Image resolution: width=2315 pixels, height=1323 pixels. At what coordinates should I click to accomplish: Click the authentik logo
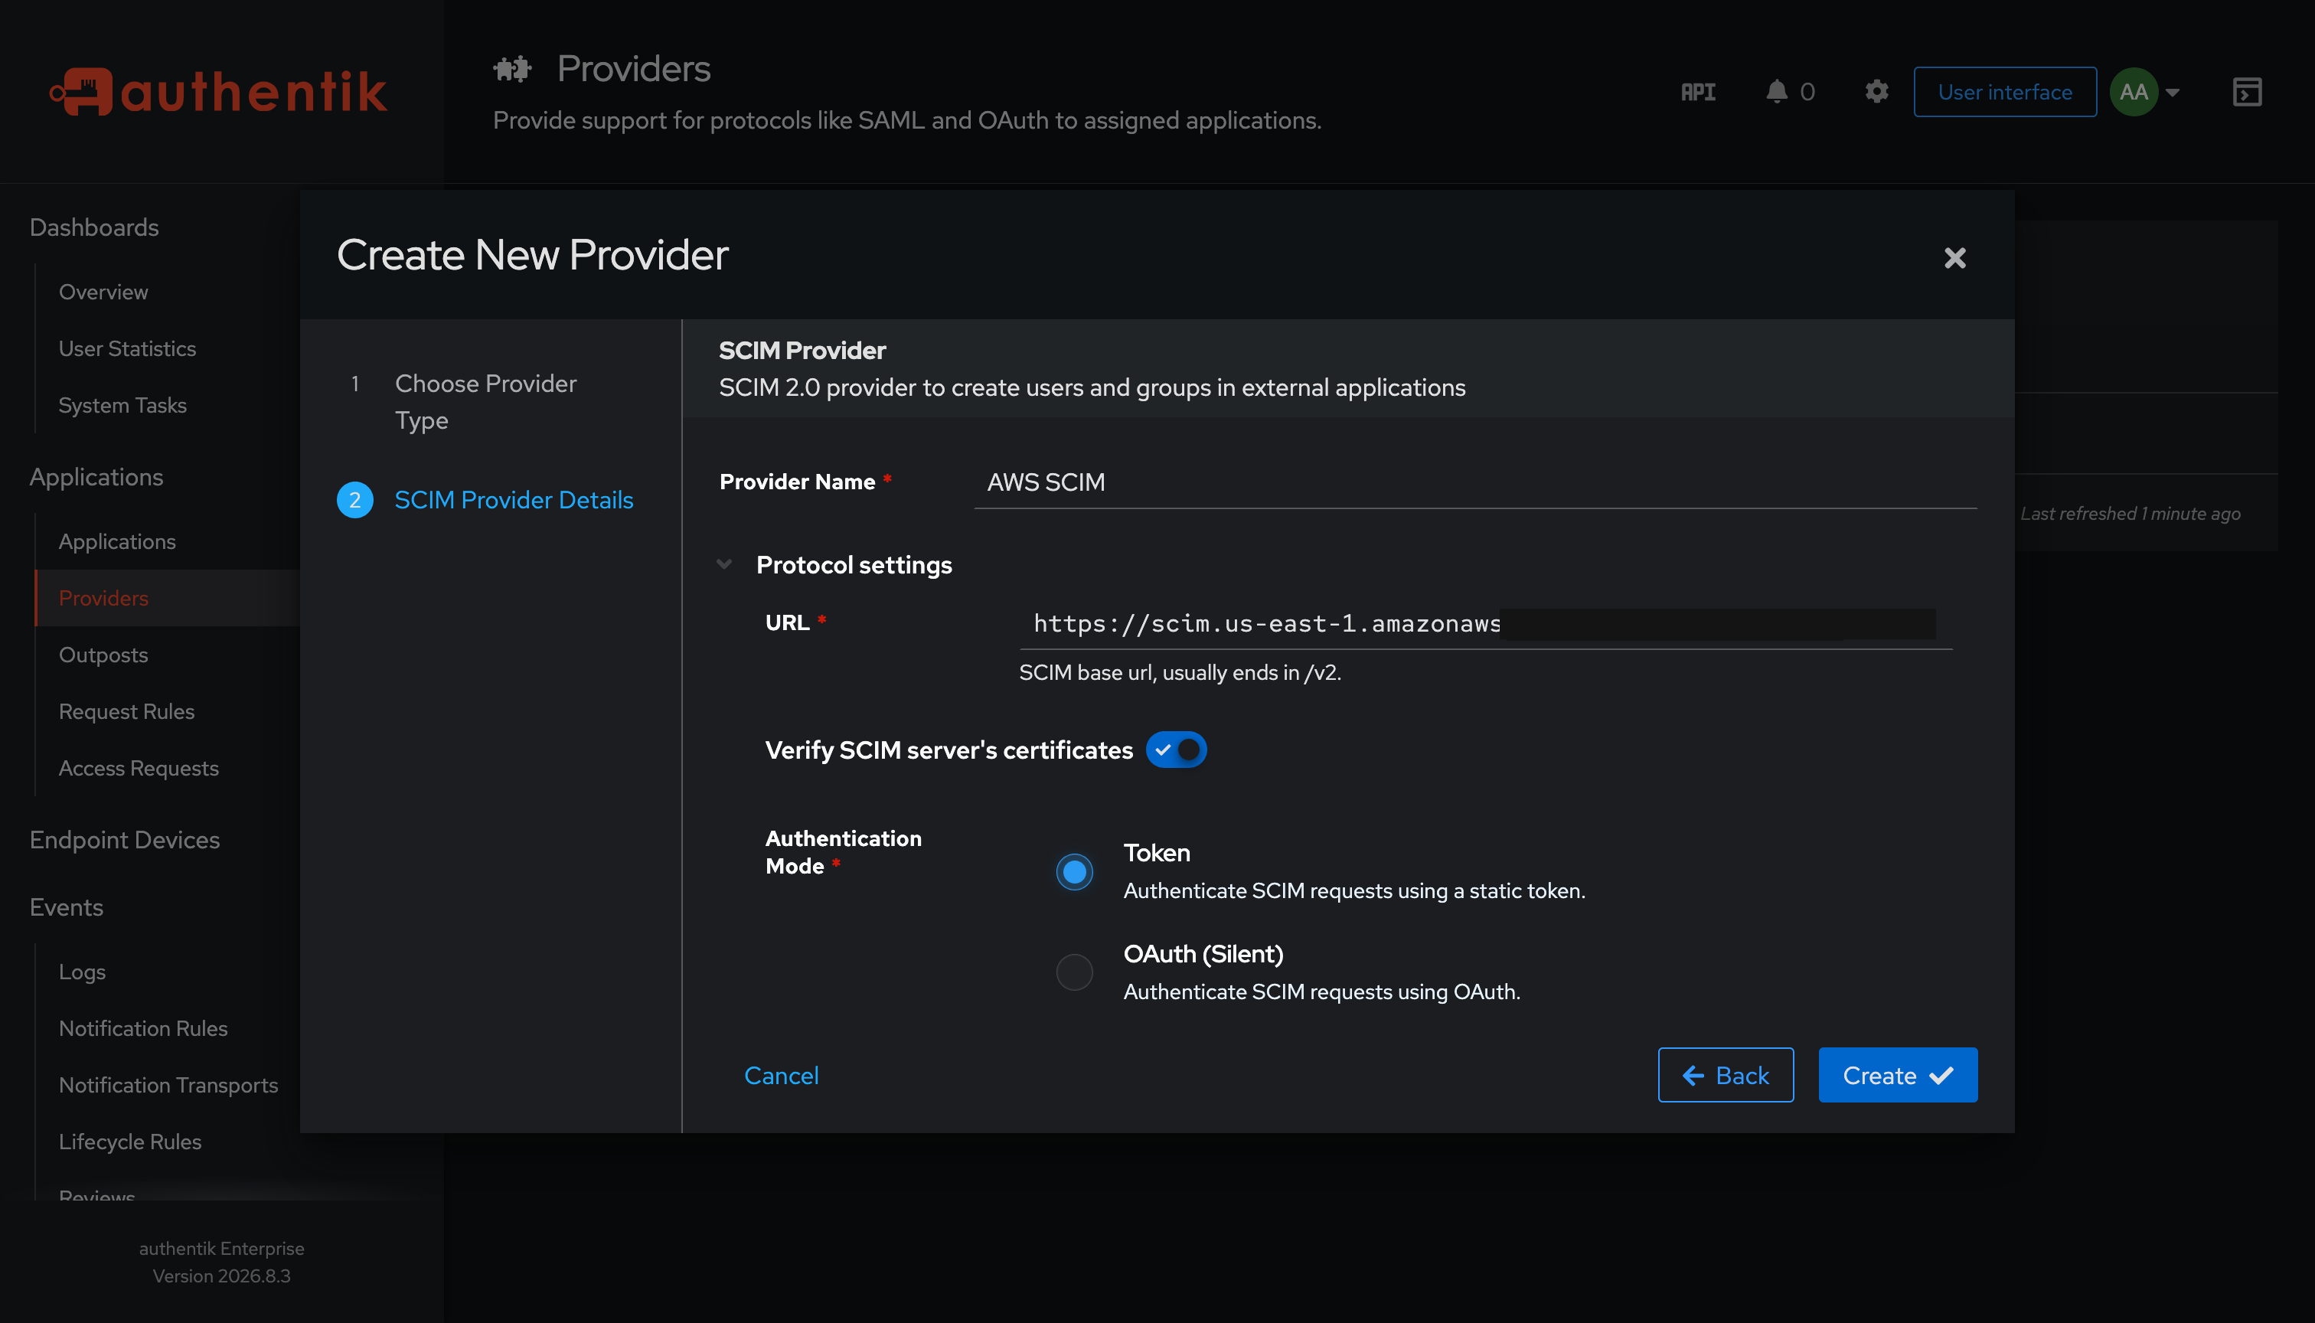point(219,92)
